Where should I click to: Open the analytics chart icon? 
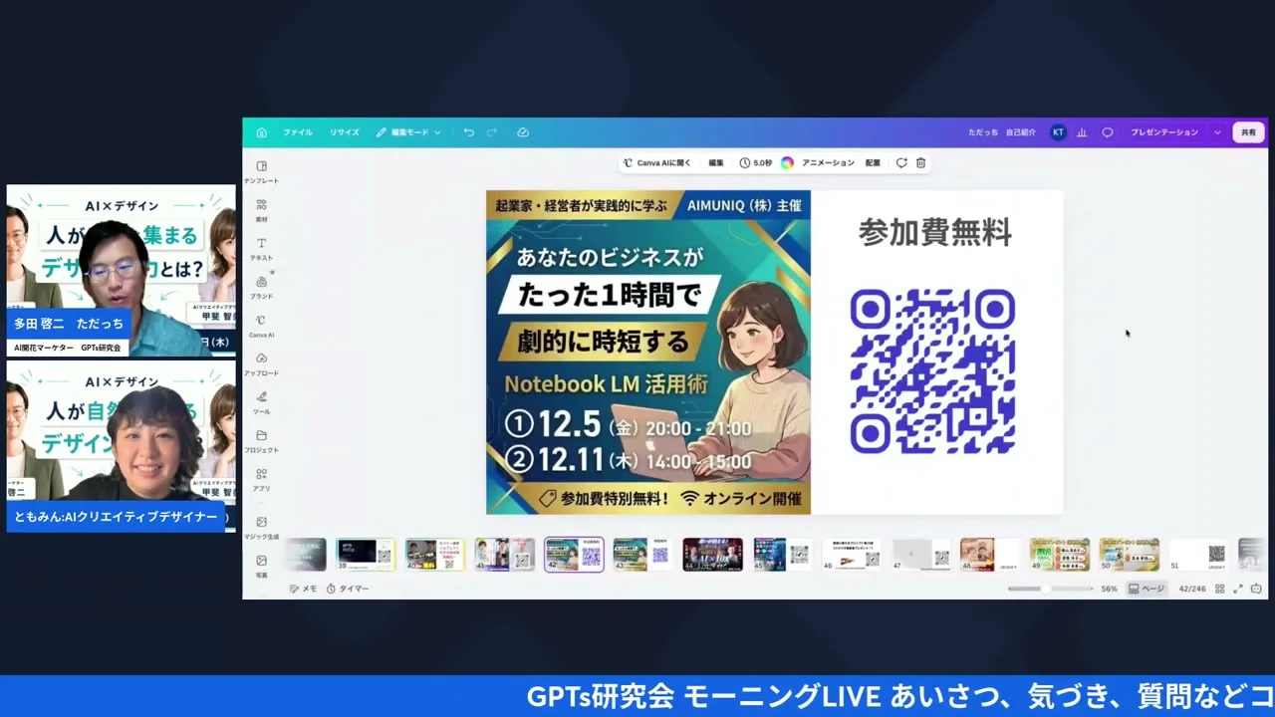[1082, 132]
